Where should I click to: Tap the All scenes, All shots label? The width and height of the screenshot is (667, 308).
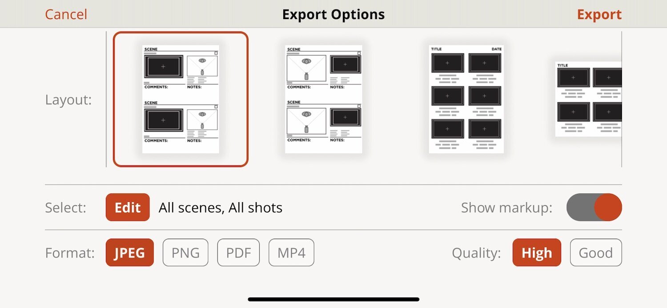pyautogui.click(x=221, y=207)
